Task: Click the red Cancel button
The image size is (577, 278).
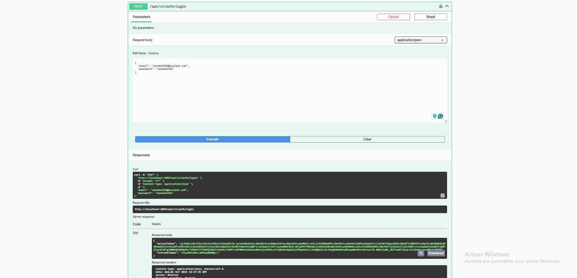Action: click(x=393, y=17)
